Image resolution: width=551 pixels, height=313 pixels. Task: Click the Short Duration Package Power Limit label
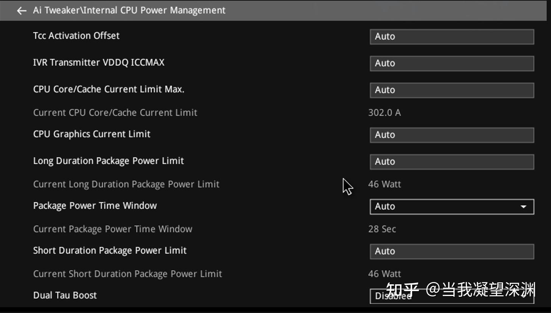tap(110, 250)
